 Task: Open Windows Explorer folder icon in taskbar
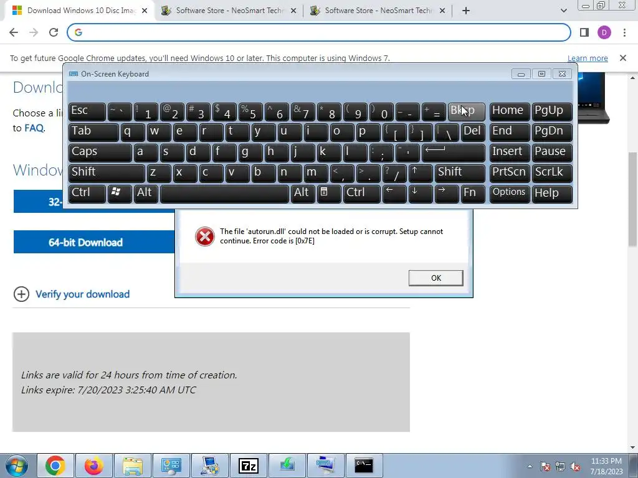click(133, 466)
